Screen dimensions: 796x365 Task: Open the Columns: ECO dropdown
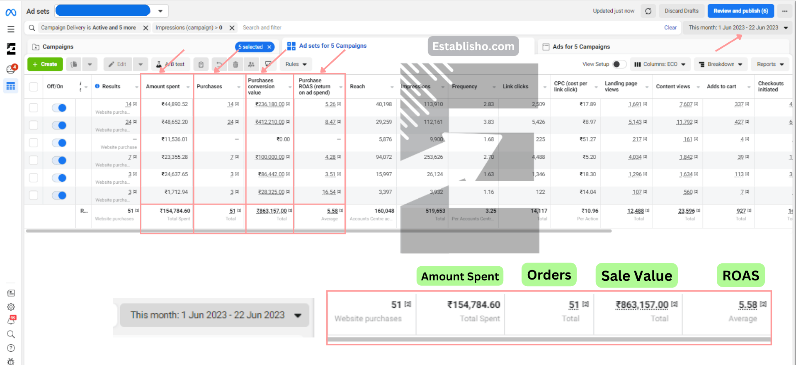tap(660, 64)
